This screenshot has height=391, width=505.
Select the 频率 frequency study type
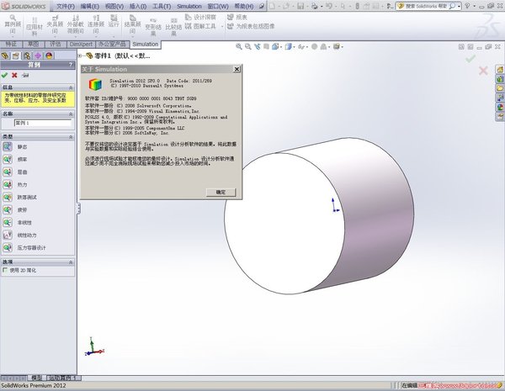pyautogui.click(x=15, y=159)
